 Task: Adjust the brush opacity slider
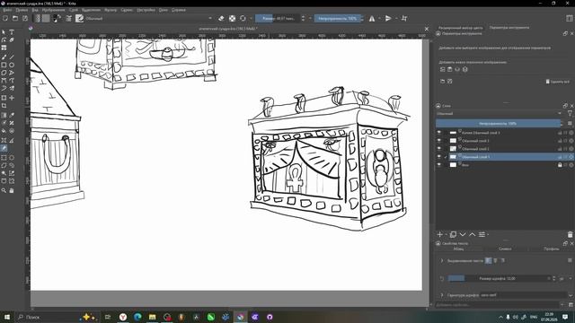(x=338, y=18)
